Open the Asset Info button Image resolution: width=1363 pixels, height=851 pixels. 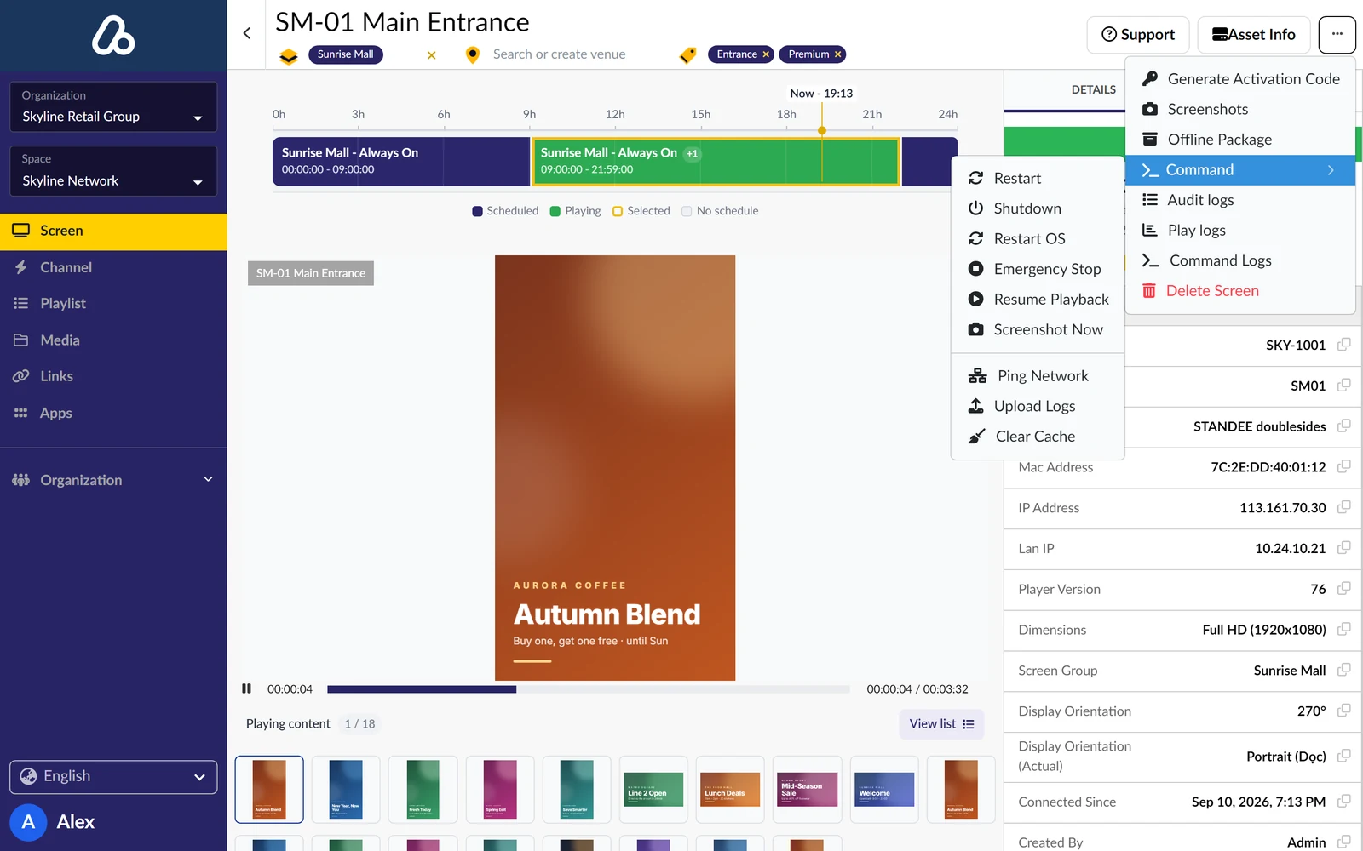coord(1253,35)
